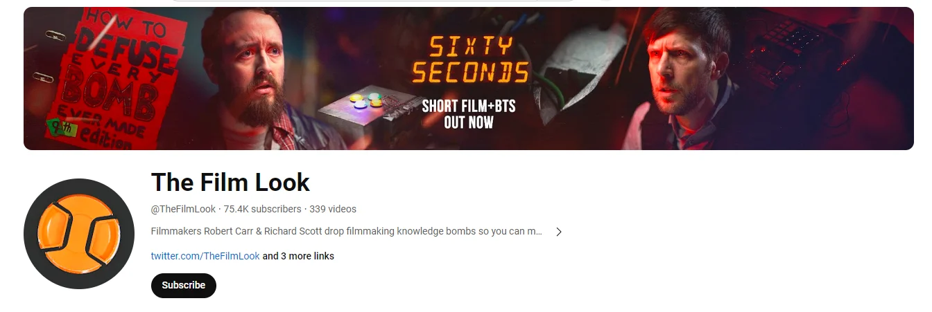Screen dimensions: 932x312
Task: Click the yellow glowing button on the device
Action: coord(356,98)
